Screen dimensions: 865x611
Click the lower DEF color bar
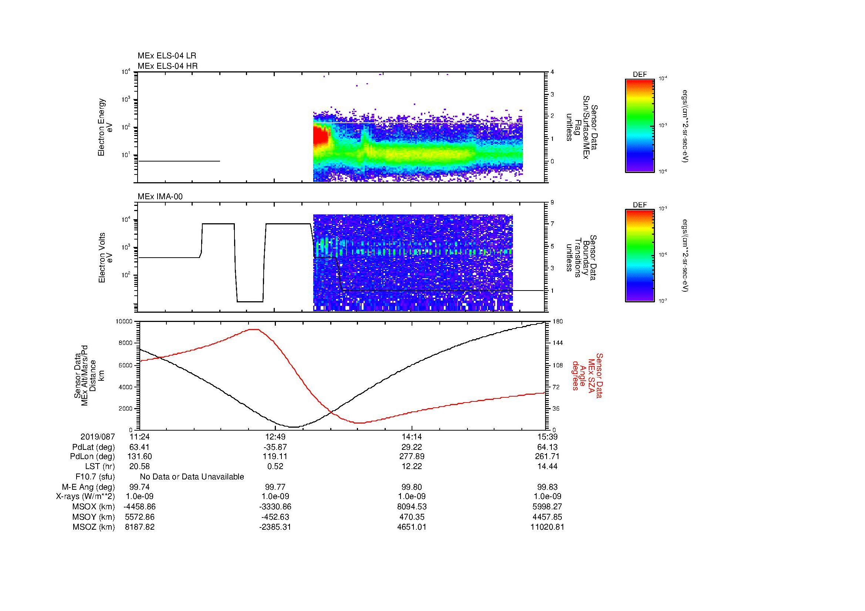(640, 256)
